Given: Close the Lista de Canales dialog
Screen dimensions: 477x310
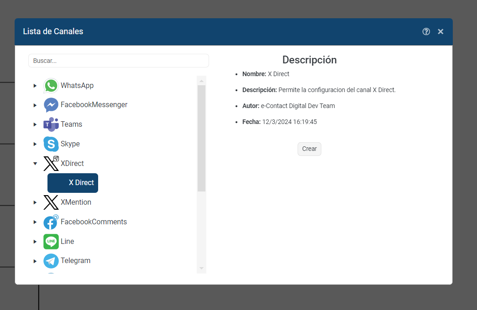Looking at the screenshot, I should [440, 31].
